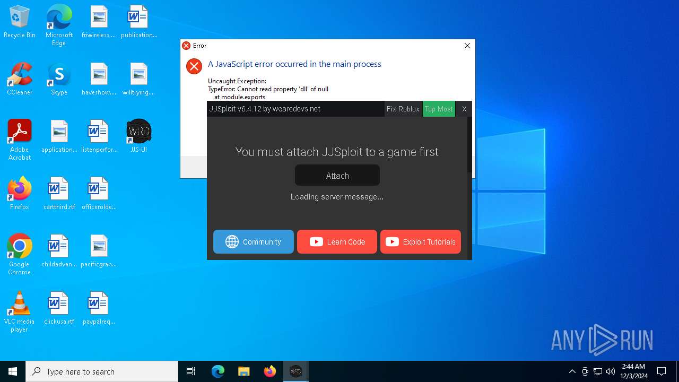Select the friwireless image file icon
Screen dimensions: 679x382
coord(99,22)
